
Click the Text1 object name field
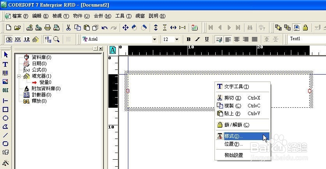[x=307, y=39]
